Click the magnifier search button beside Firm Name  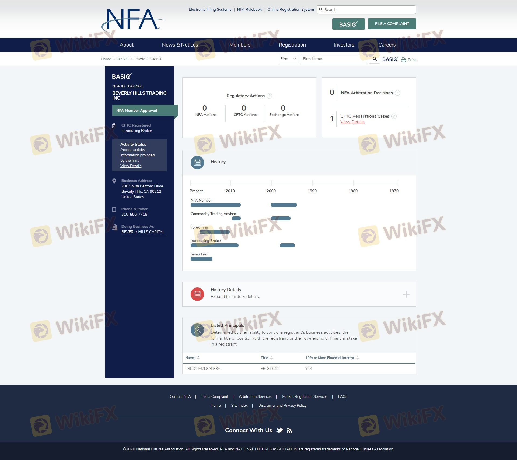375,59
